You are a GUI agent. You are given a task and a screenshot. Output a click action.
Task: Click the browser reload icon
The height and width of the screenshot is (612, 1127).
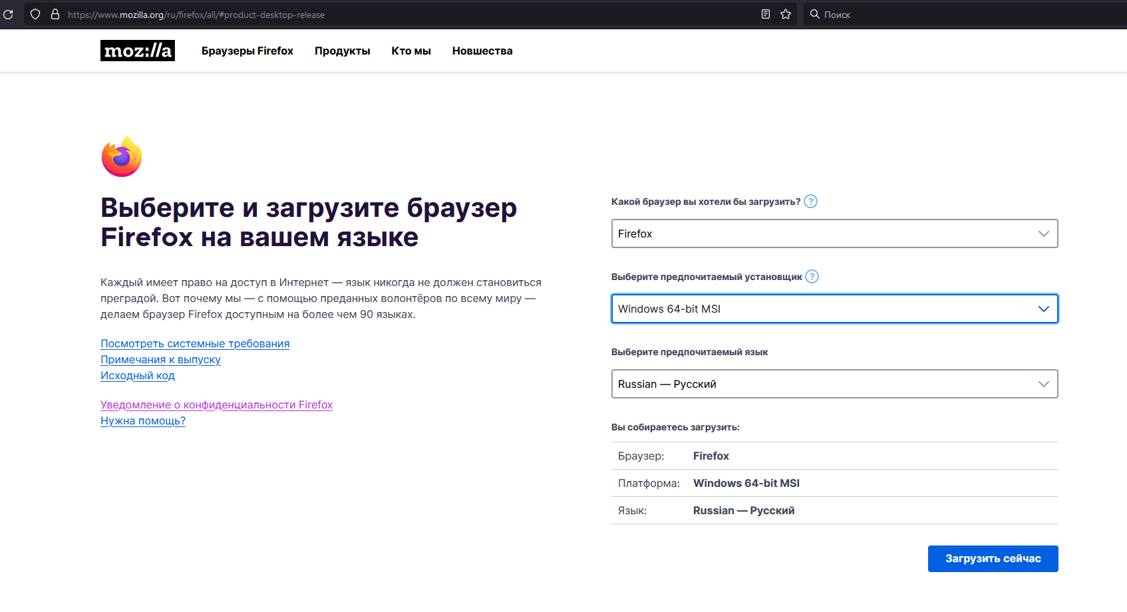(x=8, y=14)
